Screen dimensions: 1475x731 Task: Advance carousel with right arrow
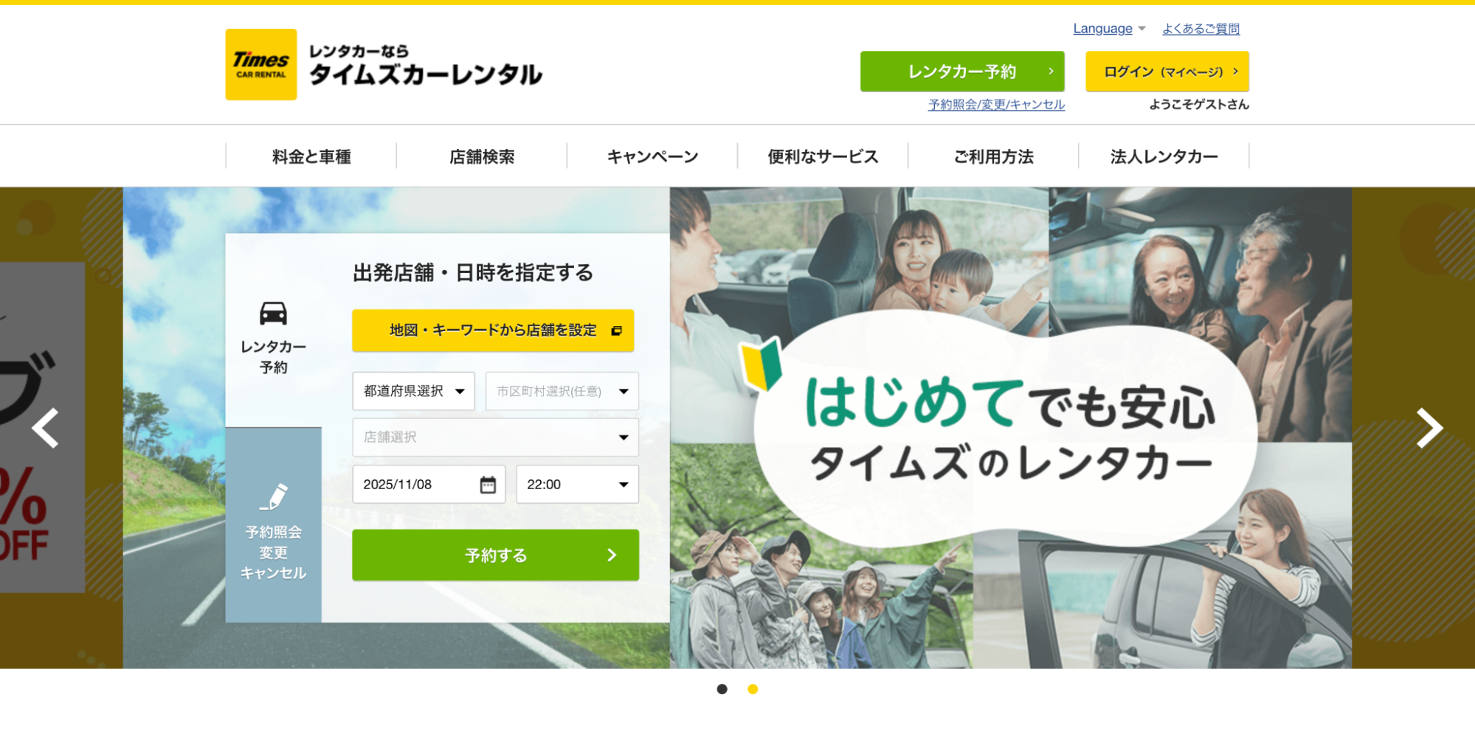coord(1429,428)
